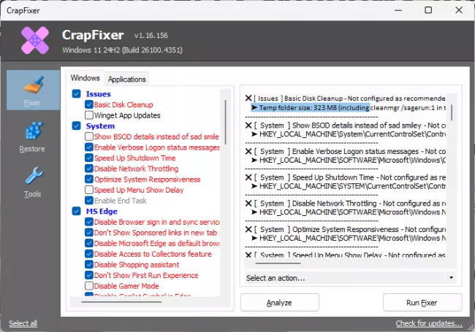
Task: Click the CrapFixer bandage logo
Action: (x=34, y=42)
